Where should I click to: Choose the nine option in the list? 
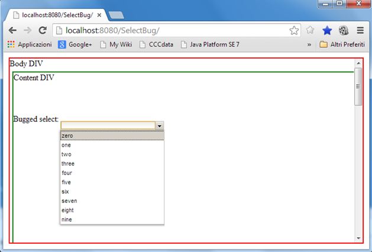click(x=112, y=219)
